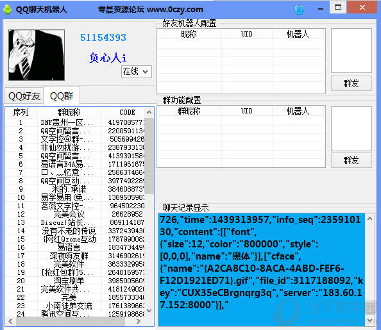Click group list scroll down arrow
The width and height of the screenshot is (381, 330).
pyautogui.click(x=149, y=311)
